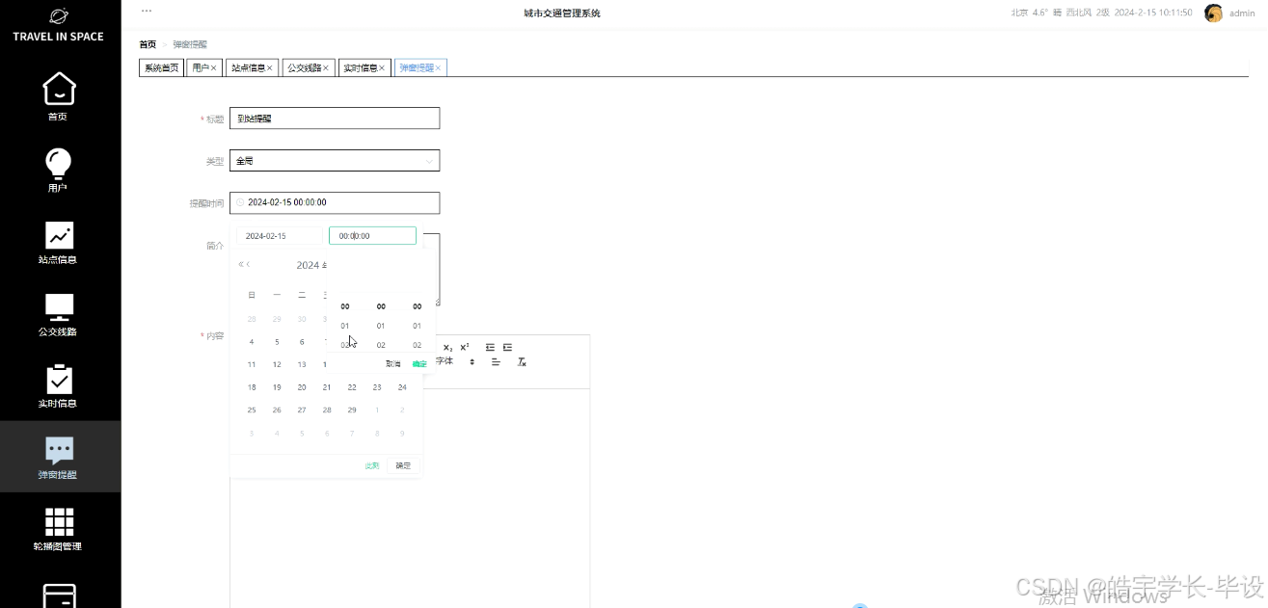Increase indent in editor toolbar

[x=507, y=347]
